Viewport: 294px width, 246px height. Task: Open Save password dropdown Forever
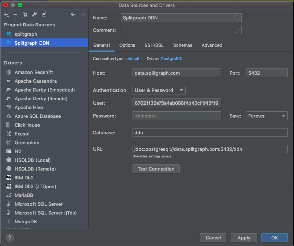click(x=267, y=116)
